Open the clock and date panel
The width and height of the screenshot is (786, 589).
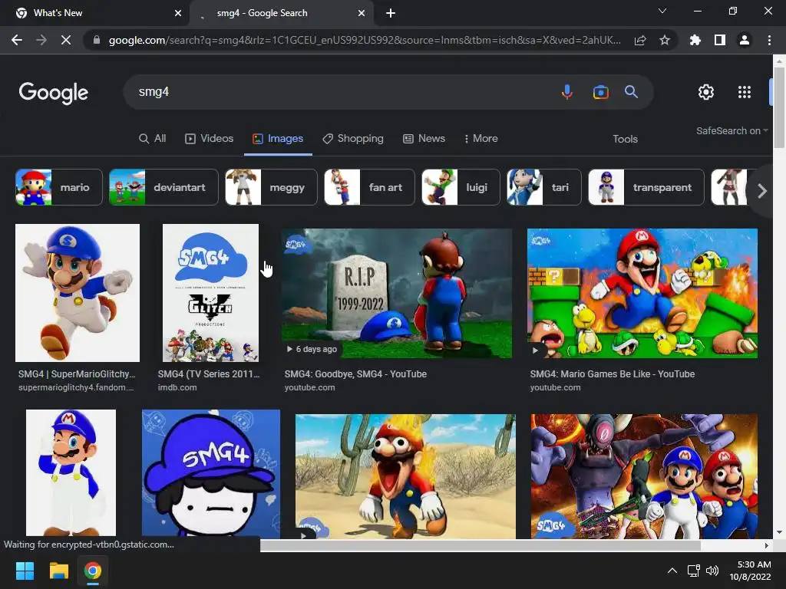750,571
